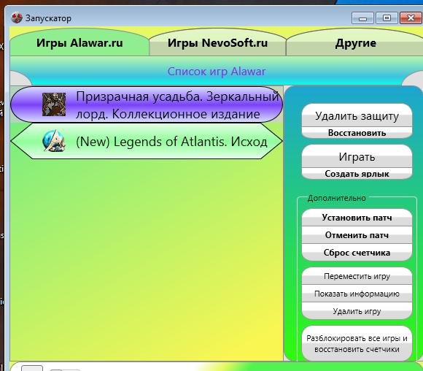Click the Призрачная усадьба game thumbnail icon
Viewport: 423px width, 371px height.
pyautogui.click(x=54, y=104)
